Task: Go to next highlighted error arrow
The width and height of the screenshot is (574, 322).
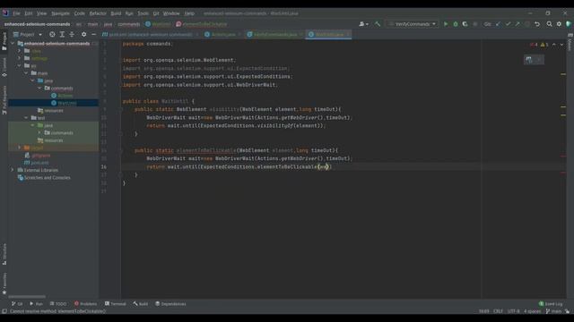Action: [561, 45]
